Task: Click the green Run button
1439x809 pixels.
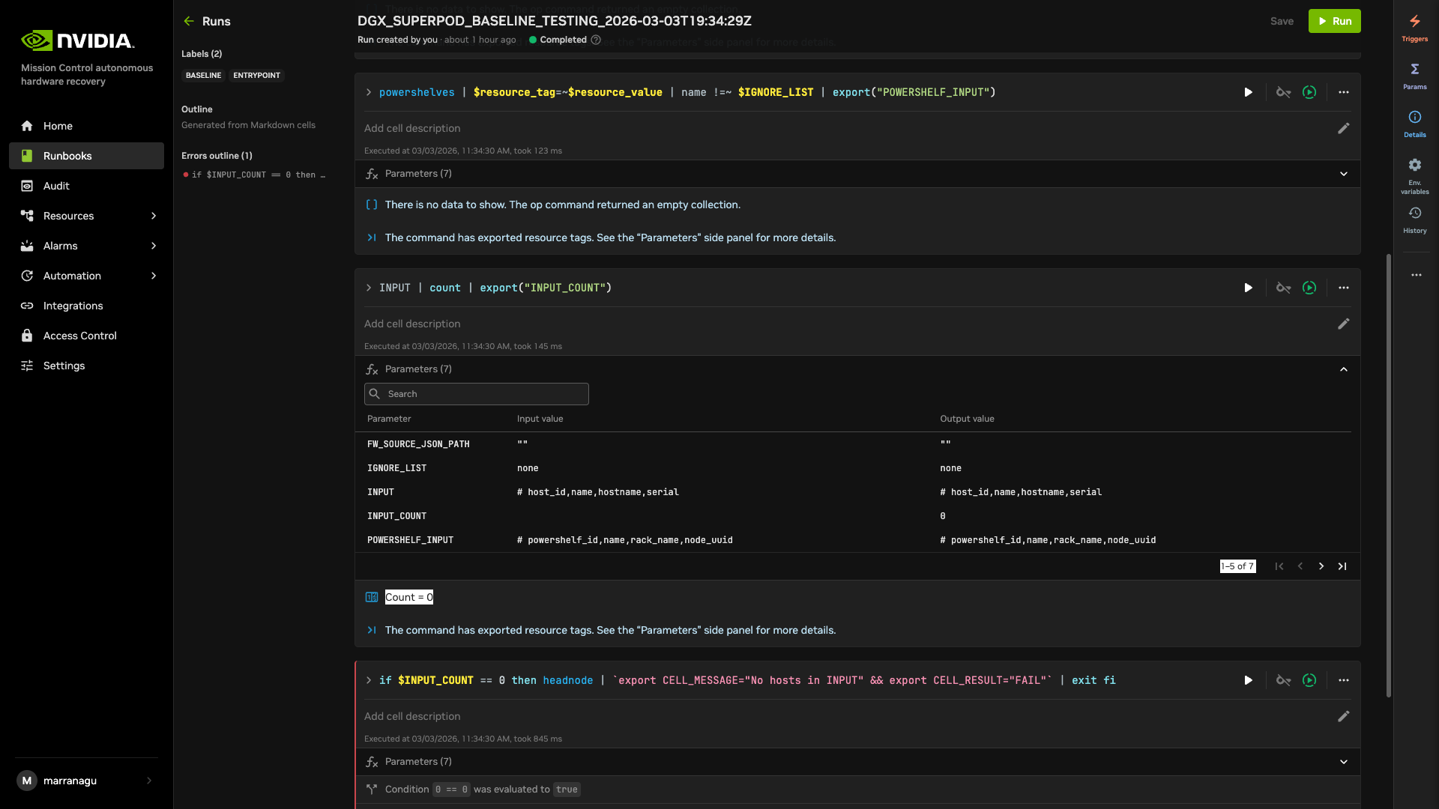Action: [1334, 21]
